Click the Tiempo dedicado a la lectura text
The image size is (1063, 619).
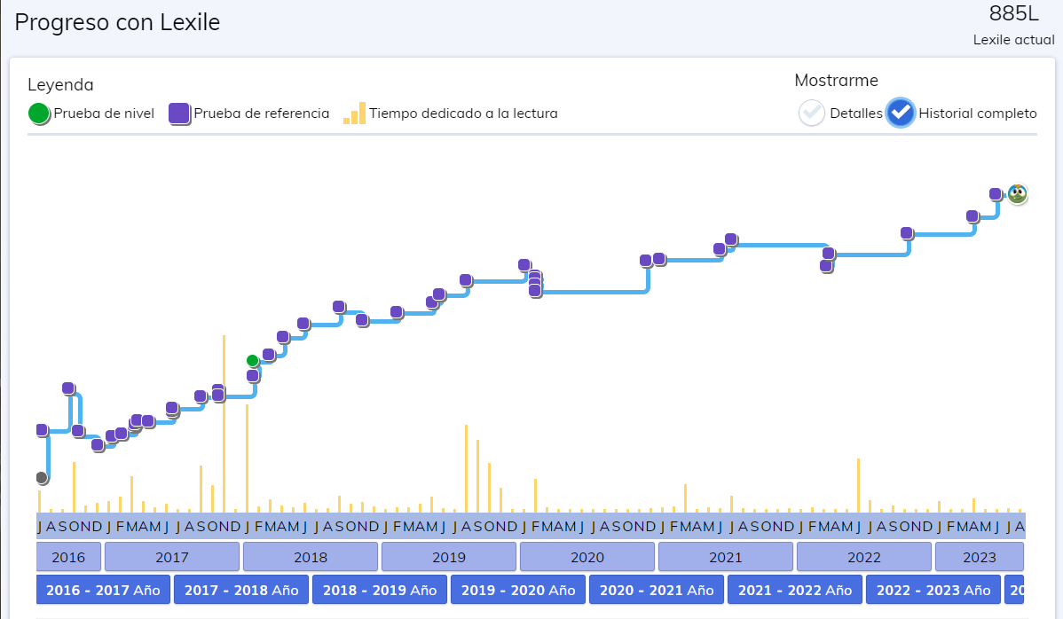[x=463, y=114]
